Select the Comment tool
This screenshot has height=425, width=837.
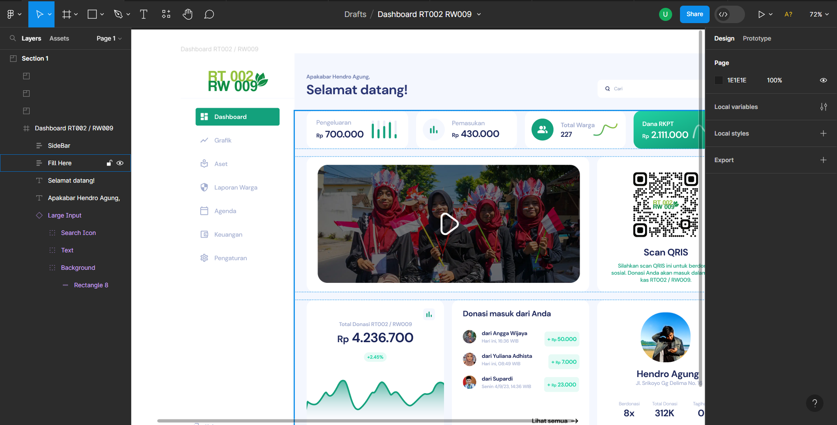coord(209,14)
